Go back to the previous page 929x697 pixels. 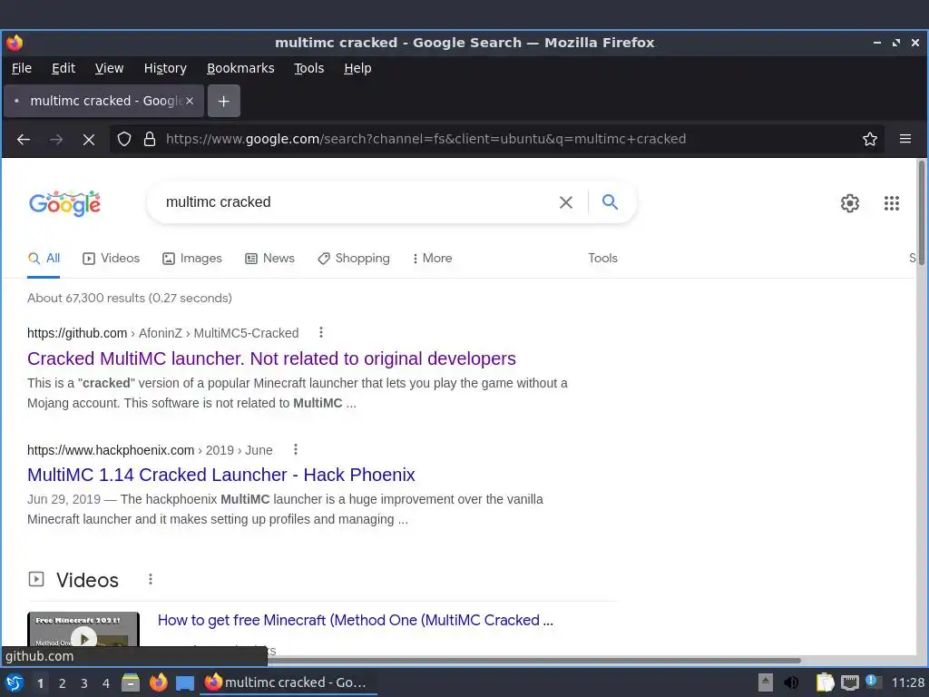24,139
